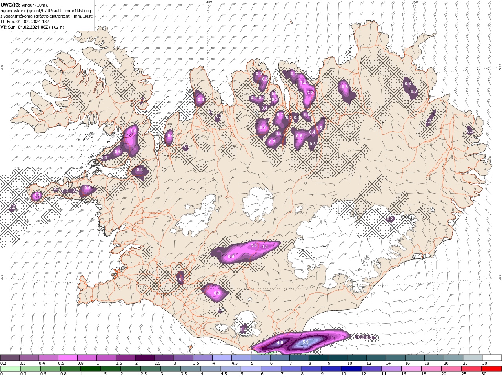
Task: Click the 15W longitude label at top
Action: click(415, 2)
